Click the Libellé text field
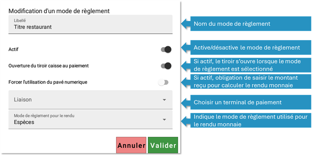This screenshot has width=313, height=156. click(x=90, y=25)
